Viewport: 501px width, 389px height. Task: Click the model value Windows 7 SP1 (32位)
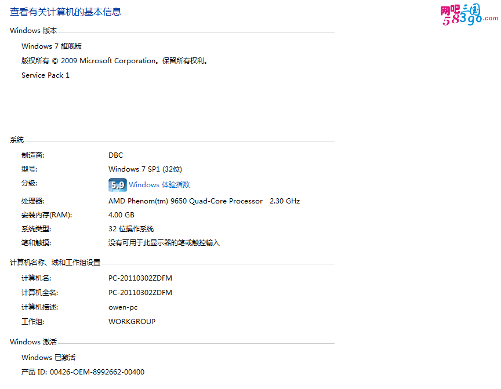click(145, 169)
